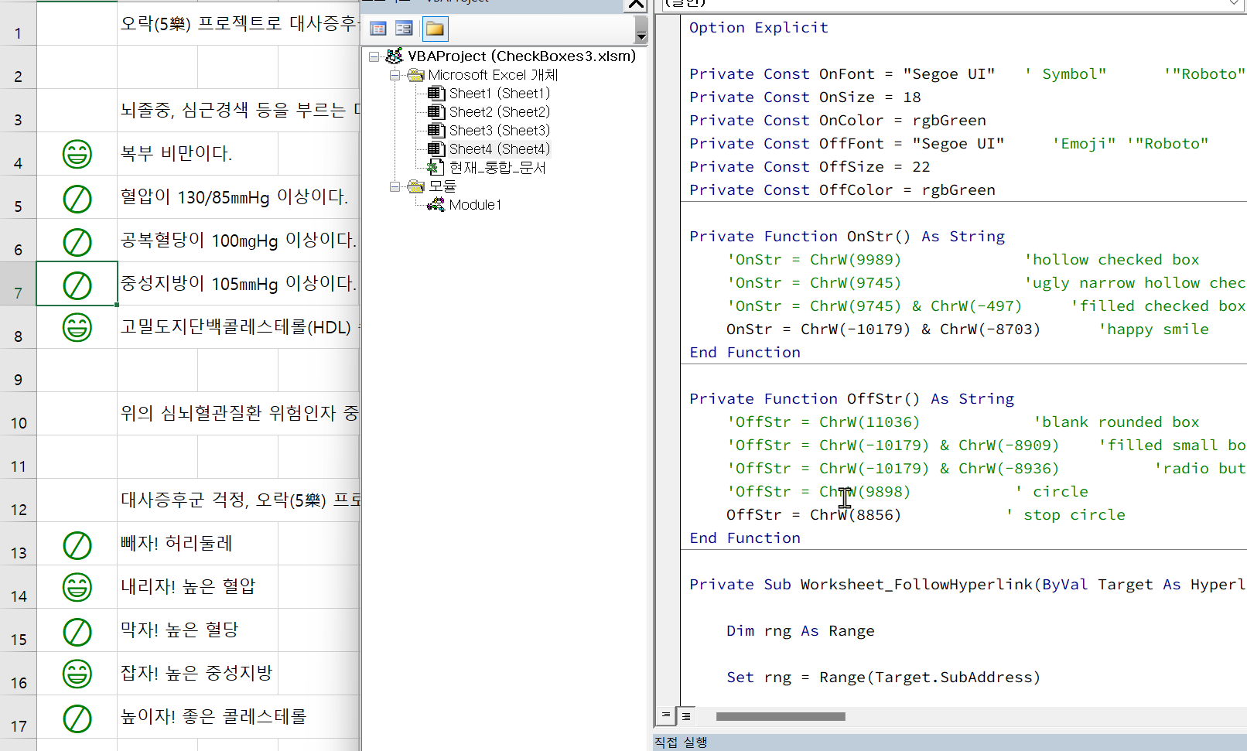This screenshot has height=751, width=1247.
Task: Toggle the smiley for 복부 비만이다
Action: tap(77, 154)
